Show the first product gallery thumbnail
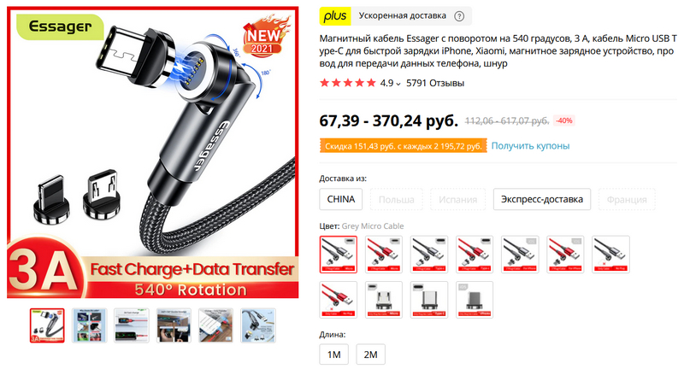The width and height of the screenshot is (684, 369). [47, 325]
